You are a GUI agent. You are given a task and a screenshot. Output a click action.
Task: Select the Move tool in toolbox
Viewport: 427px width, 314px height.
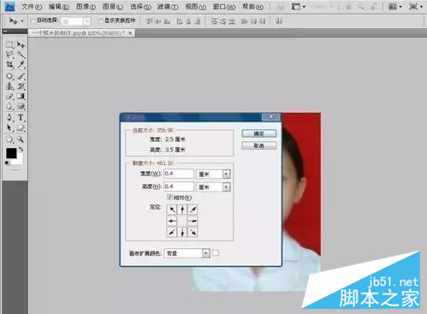point(21,44)
